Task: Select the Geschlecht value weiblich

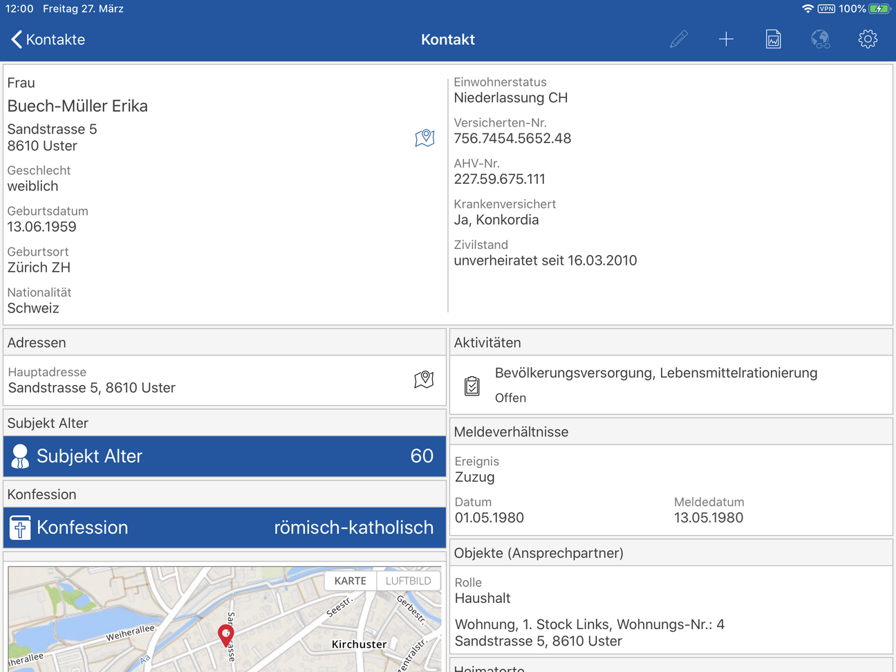Action: (32, 186)
